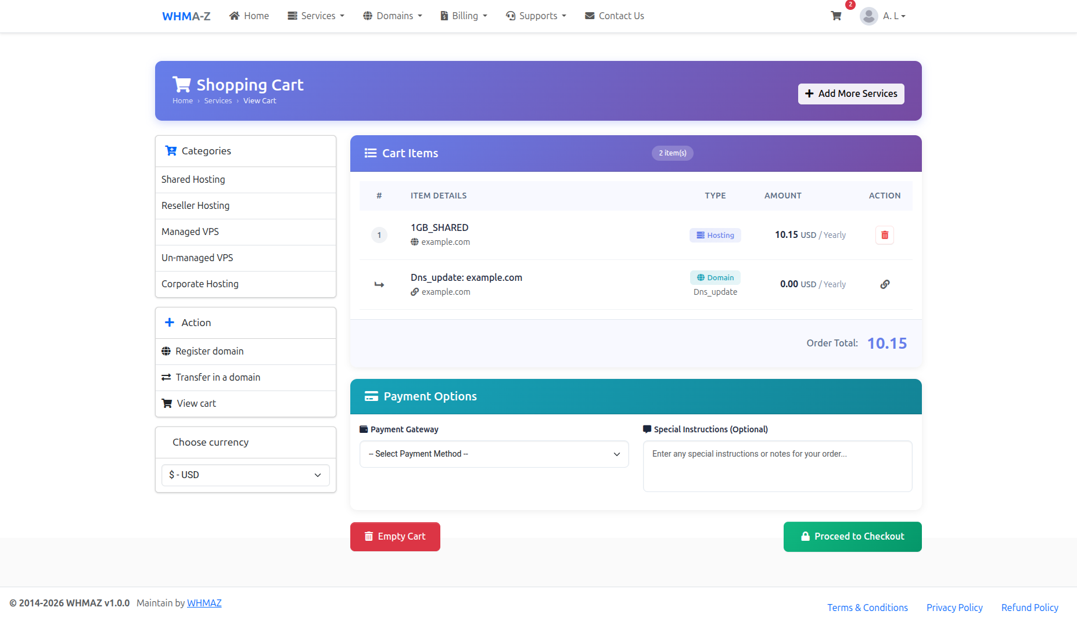Open the Refund Policy footer link
1077x629 pixels.
click(x=1029, y=608)
